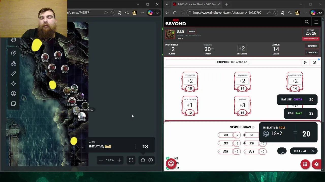
Task: Collapse roll results with the chevron button
Action: click(x=282, y=151)
